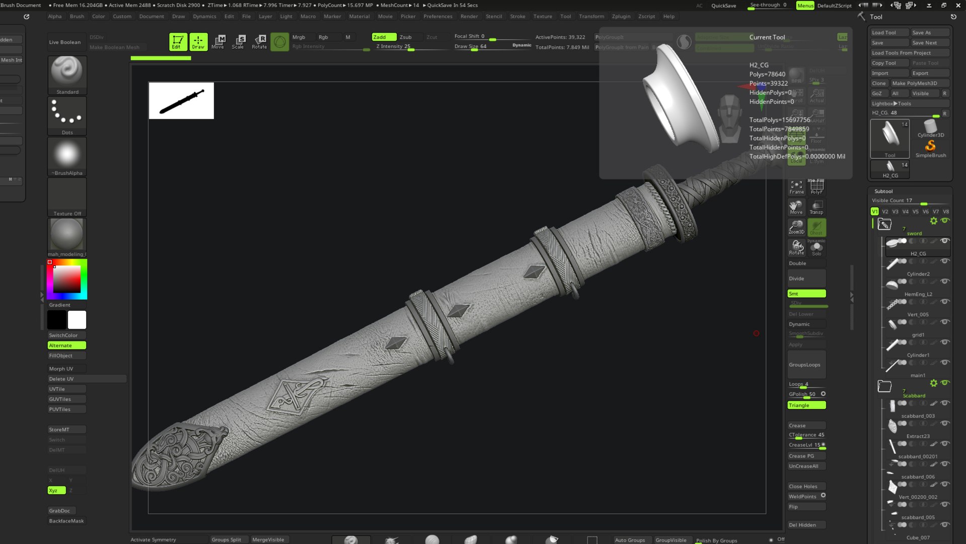Image resolution: width=966 pixels, height=544 pixels.
Task: Click the GroupsLoops button
Action: (806, 365)
